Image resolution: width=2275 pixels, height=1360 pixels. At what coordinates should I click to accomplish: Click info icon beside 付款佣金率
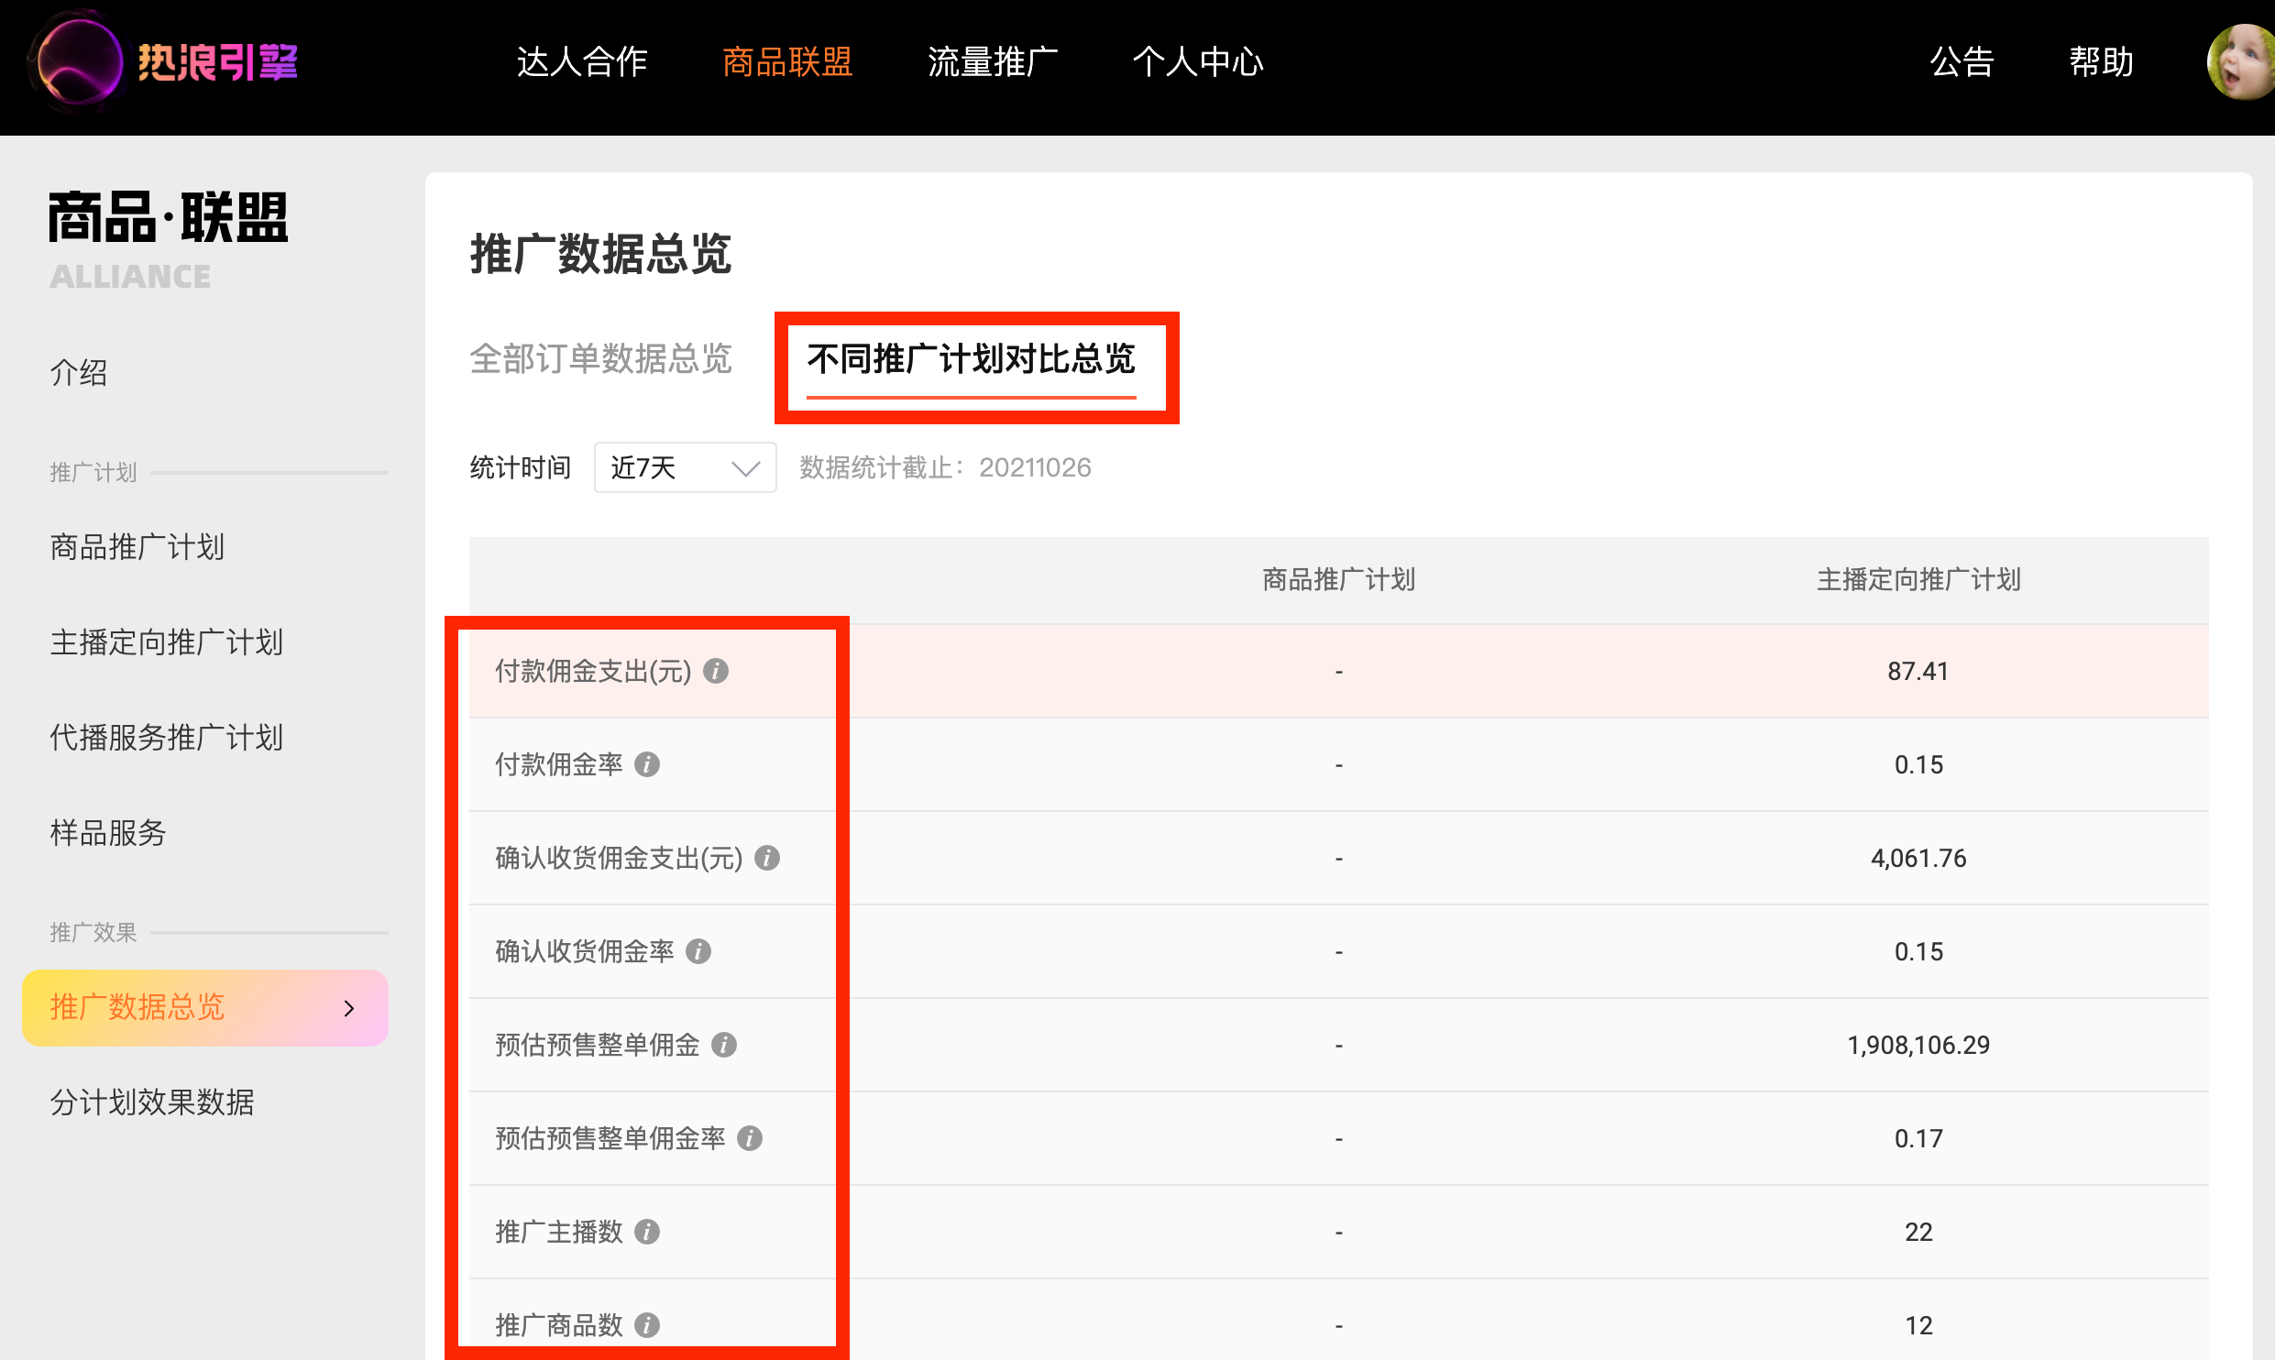(647, 764)
